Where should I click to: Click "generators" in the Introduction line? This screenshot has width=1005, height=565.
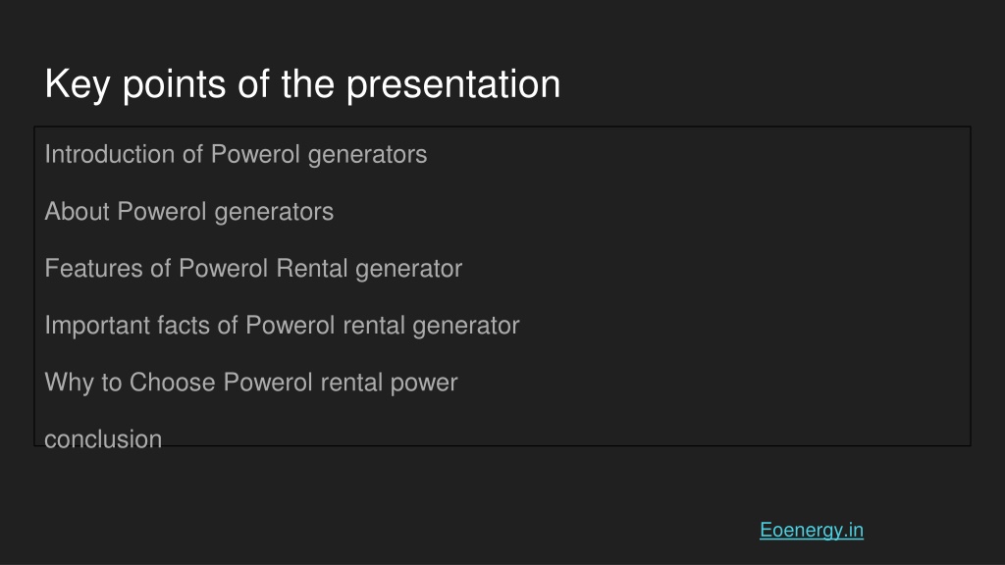pyautogui.click(x=367, y=156)
